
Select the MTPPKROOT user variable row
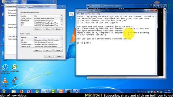coord(41,21)
